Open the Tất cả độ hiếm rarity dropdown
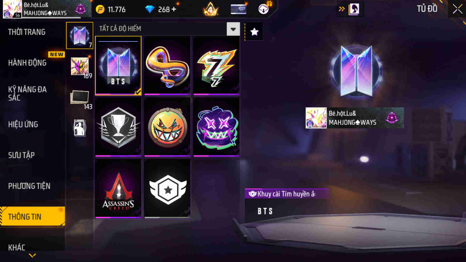This screenshot has width=466, height=262. coord(168,29)
